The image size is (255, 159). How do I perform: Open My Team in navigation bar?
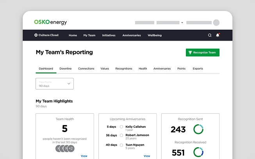pos(89,35)
